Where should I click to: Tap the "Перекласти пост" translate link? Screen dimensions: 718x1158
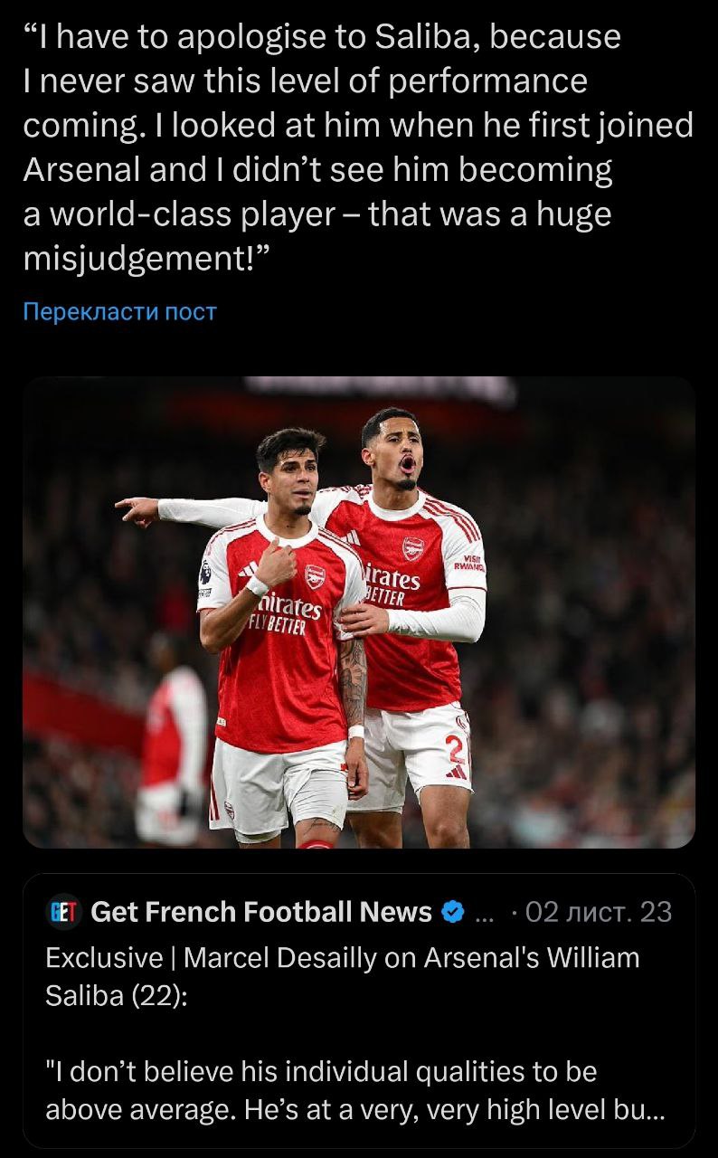[x=119, y=312]
